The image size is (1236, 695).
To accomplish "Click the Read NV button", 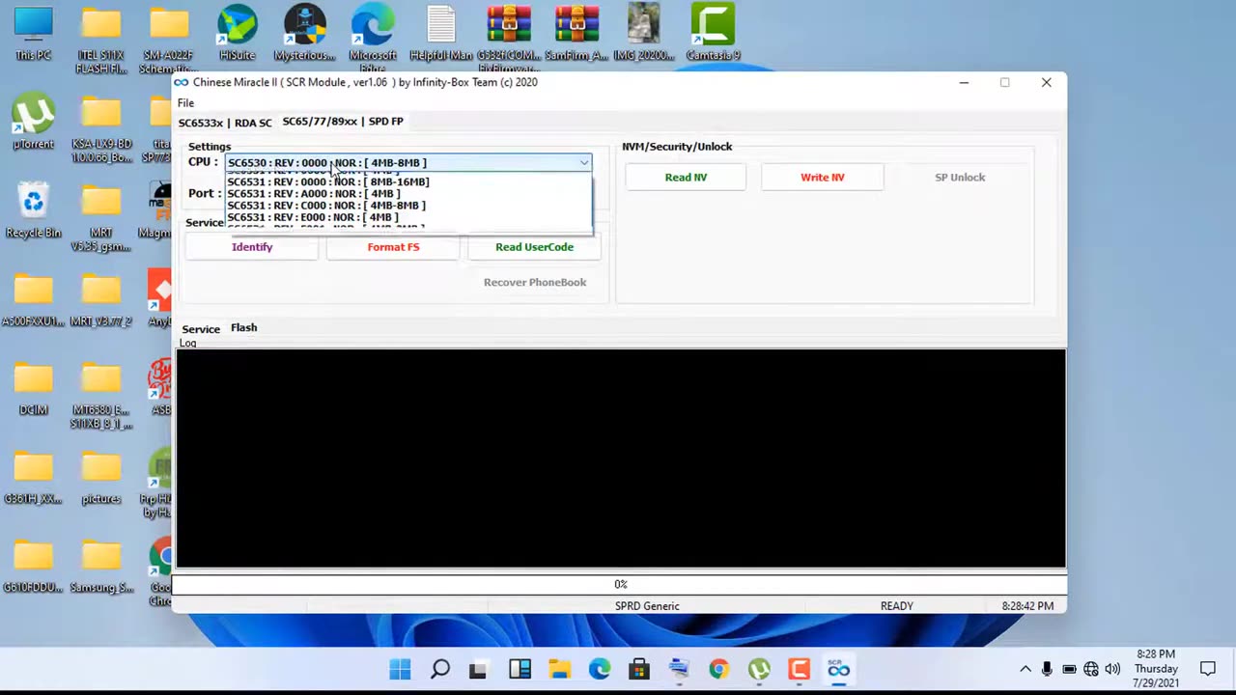I will coord(686,178).
